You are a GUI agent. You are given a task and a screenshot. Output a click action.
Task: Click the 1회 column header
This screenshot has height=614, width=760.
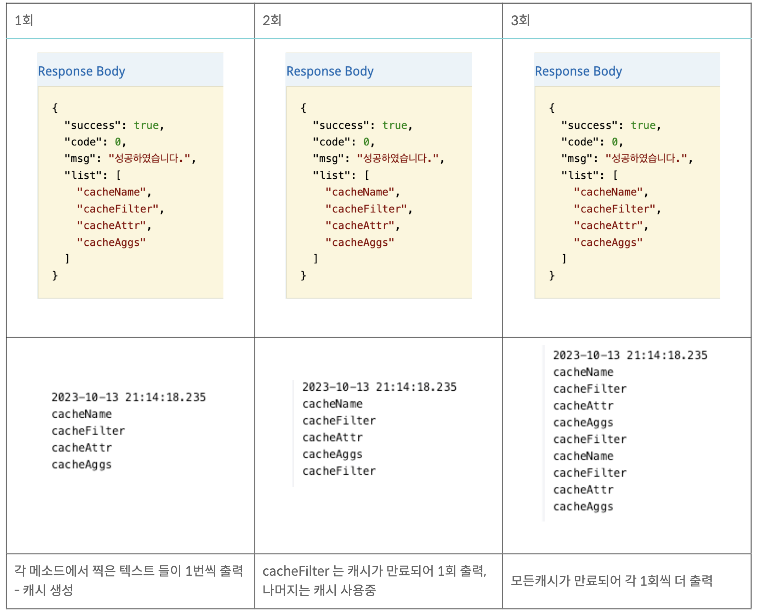[24, 20]
